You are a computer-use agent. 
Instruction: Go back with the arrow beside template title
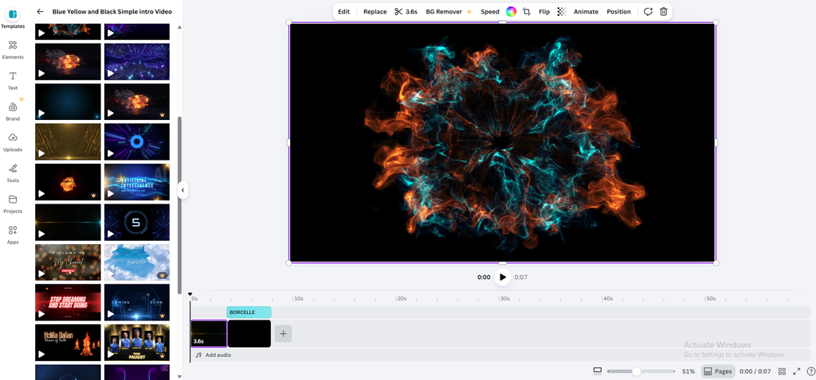[40, 11]
